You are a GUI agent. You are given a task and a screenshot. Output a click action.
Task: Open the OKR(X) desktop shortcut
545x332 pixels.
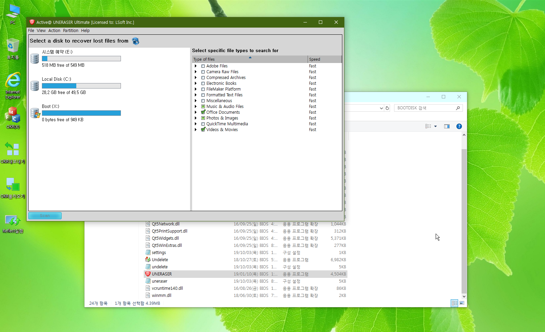coord(13,115)
